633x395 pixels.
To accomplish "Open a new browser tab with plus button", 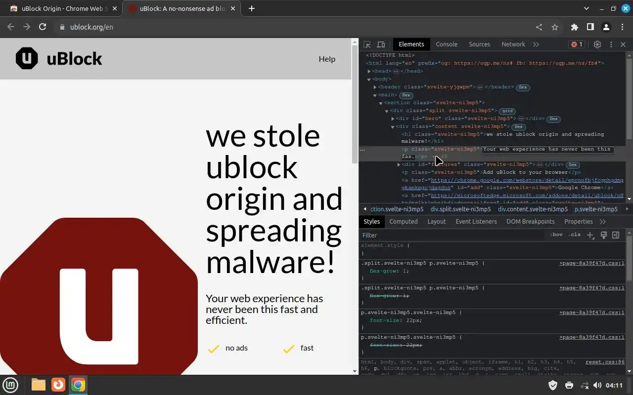I will [252, 8].
